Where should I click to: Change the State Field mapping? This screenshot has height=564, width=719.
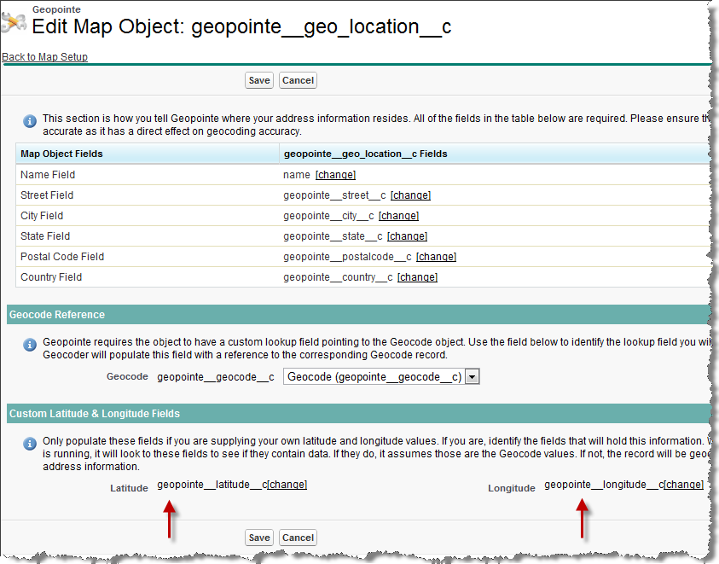(407, 236)
